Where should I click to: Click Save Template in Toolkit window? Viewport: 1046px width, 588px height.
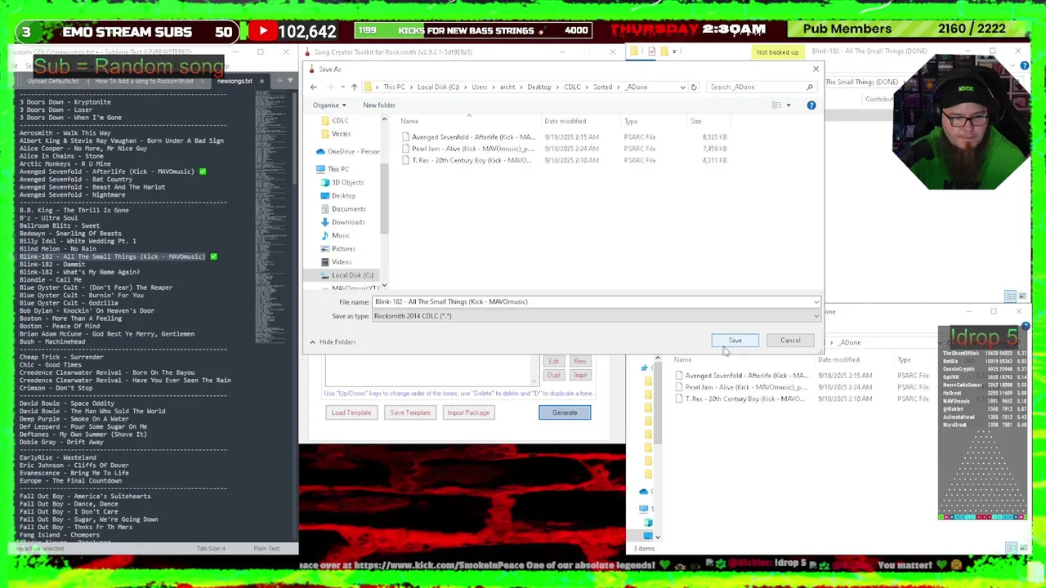point(410,412)
